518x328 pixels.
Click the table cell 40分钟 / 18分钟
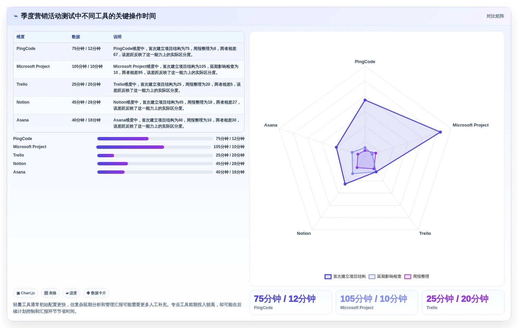(86, 120)
